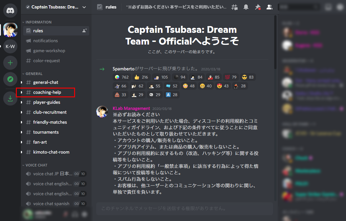346x221 pixels.
Task: Open the player-guides channel
Action: coord(56,102)
